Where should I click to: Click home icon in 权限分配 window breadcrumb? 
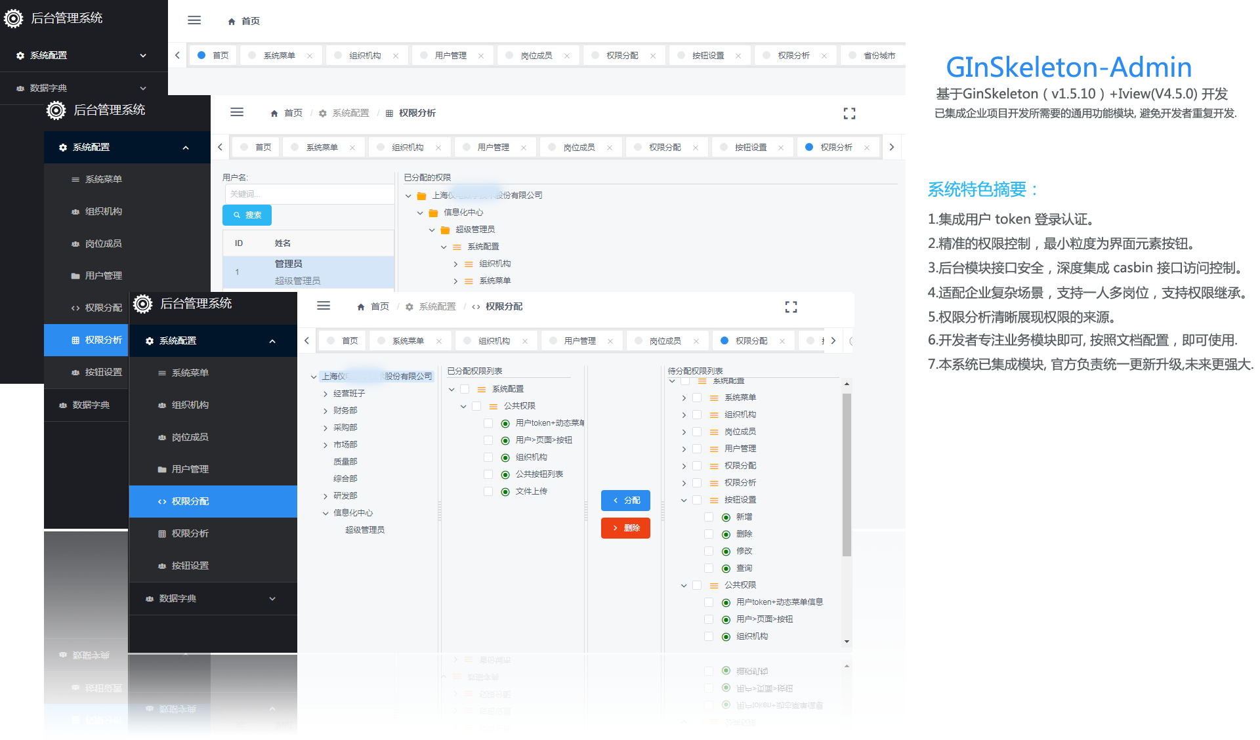pos(361,307)
